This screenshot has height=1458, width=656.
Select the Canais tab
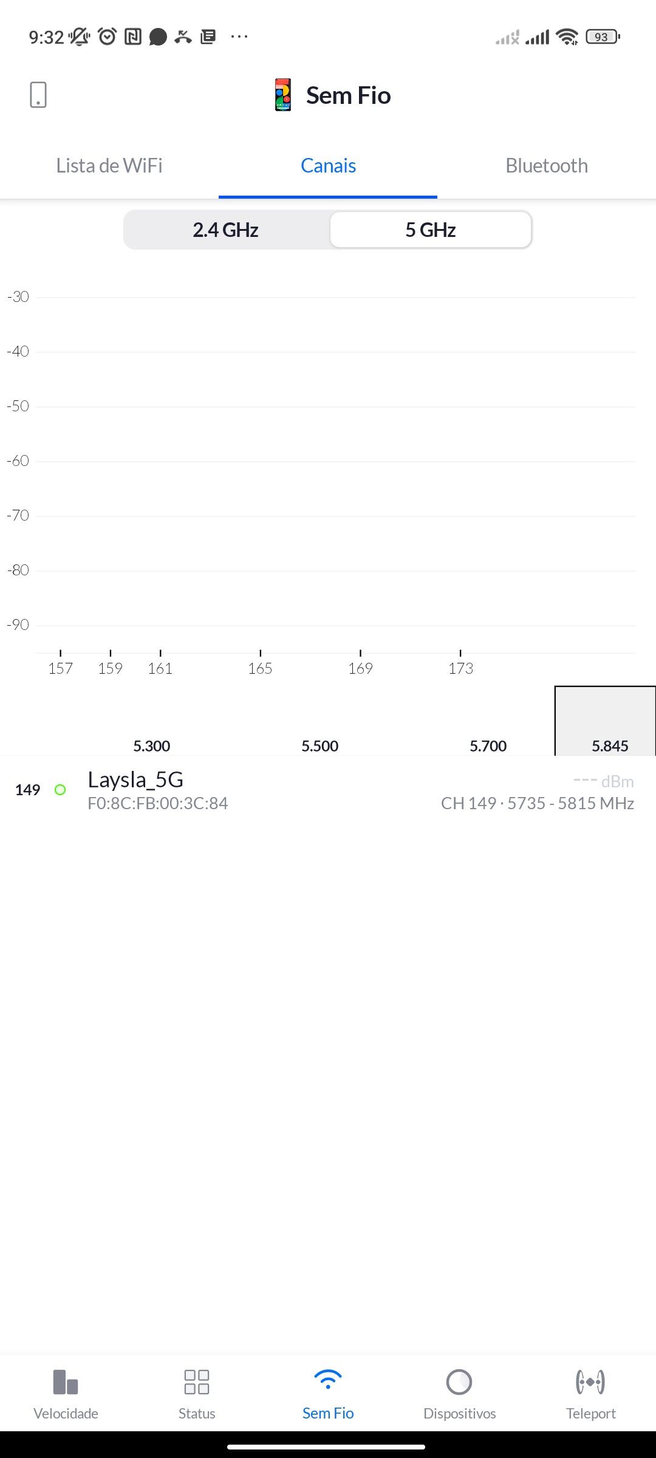click(x=328, y=165)
